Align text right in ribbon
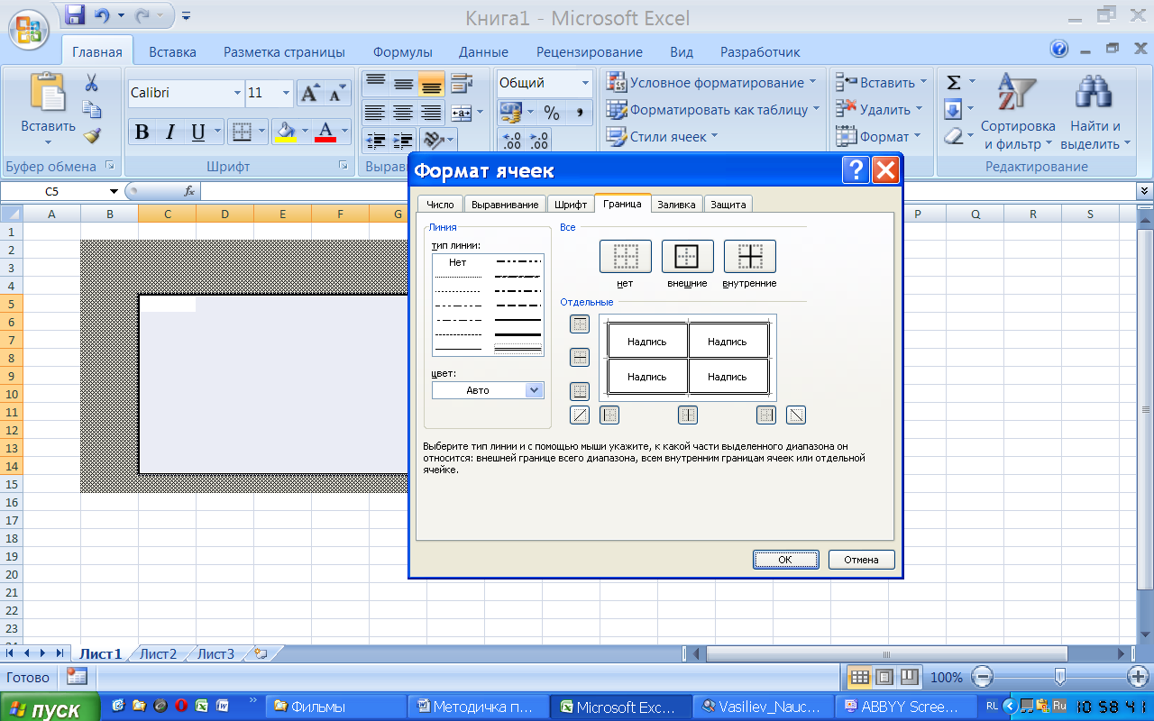This screenshot has width=1154, height=721. pos(431,113)
